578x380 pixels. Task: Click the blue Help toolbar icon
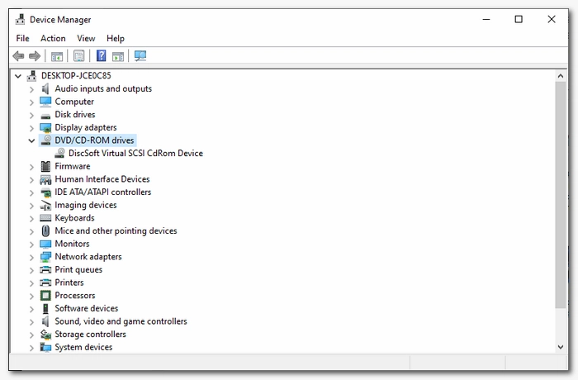[x=101, y=56]
